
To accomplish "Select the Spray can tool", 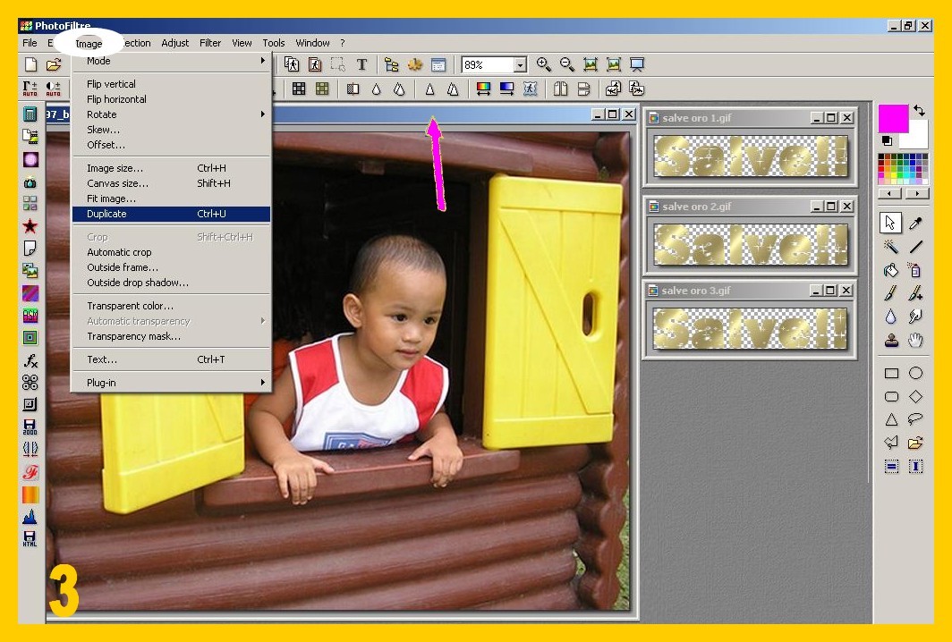I will 915,270.
